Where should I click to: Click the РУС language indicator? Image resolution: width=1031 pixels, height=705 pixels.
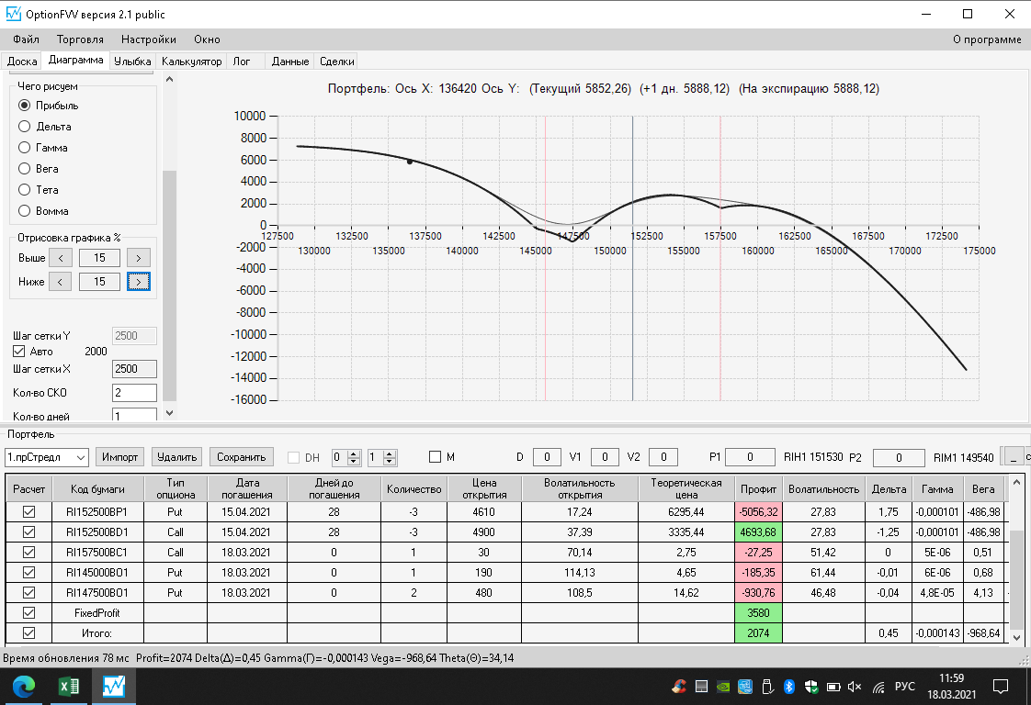[905, 687]
